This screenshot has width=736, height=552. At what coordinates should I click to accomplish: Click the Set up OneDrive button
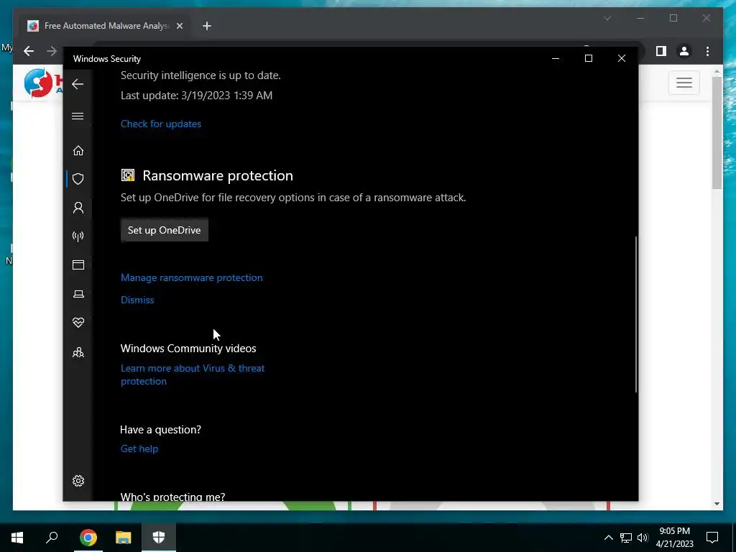(165, 230)
